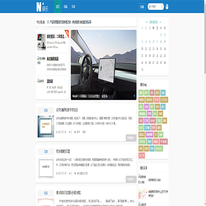Click the tag icon under the second article
Screen dimensions: 206x206
pos(75,173)
